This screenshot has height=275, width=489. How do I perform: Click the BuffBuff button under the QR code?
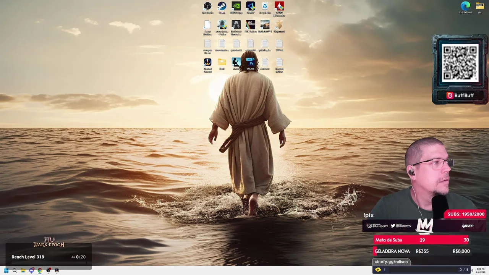click(x=460, y=95)
